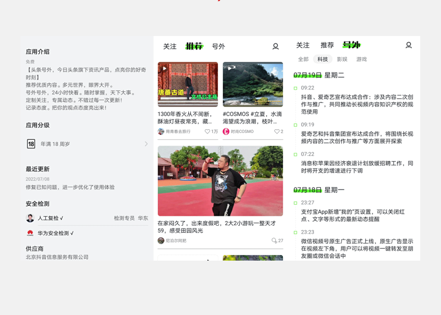Select the 应用介绍 heading

[x=38, y=52]
